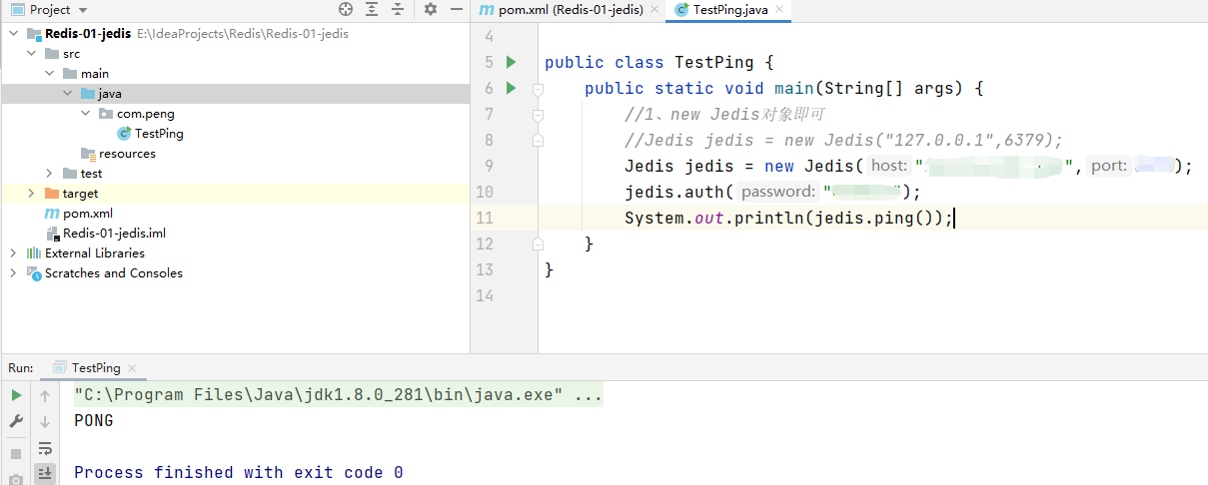The height and width of the screenshot is (485, 1208).
Task: Collapse the Redis-01-jedis root node
Action: tap(13, 33)
